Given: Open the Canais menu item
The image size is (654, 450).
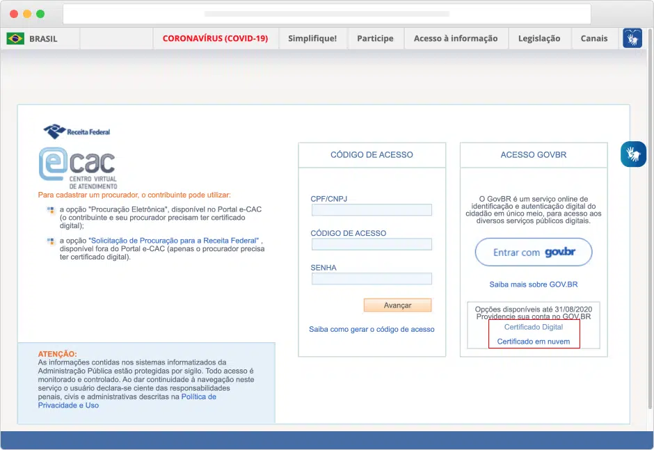Looking at the screenshot, I should click(594, 38).
